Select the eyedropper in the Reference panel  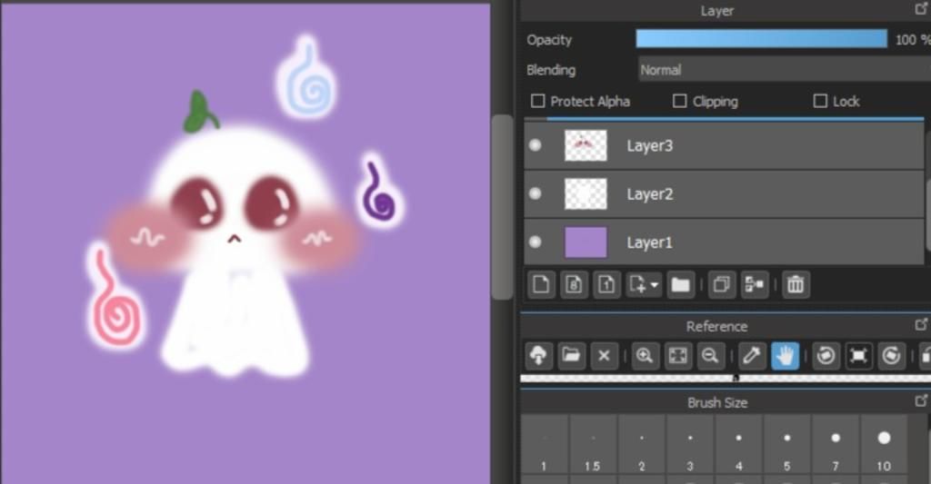coord(752,355)
